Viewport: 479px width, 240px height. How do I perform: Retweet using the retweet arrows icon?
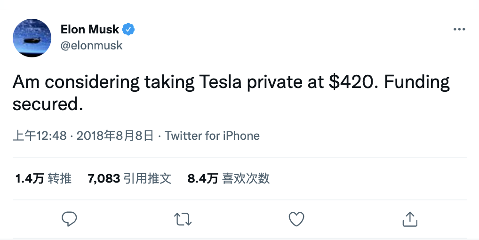point(182,218)
